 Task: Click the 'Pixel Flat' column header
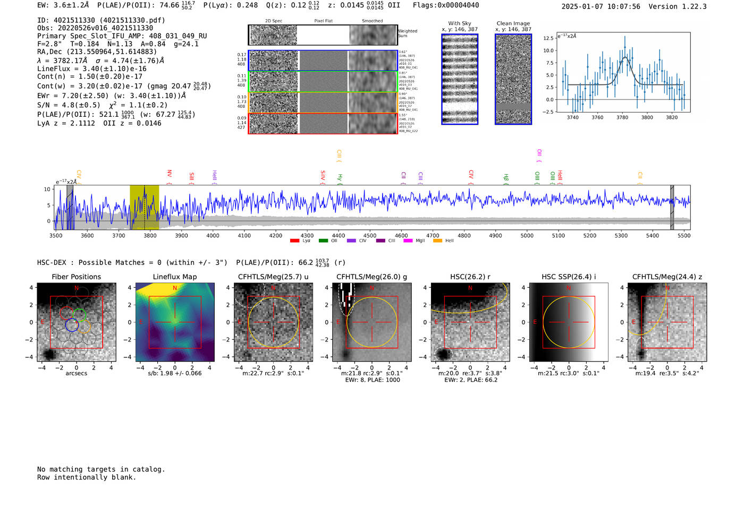point(323,21)
